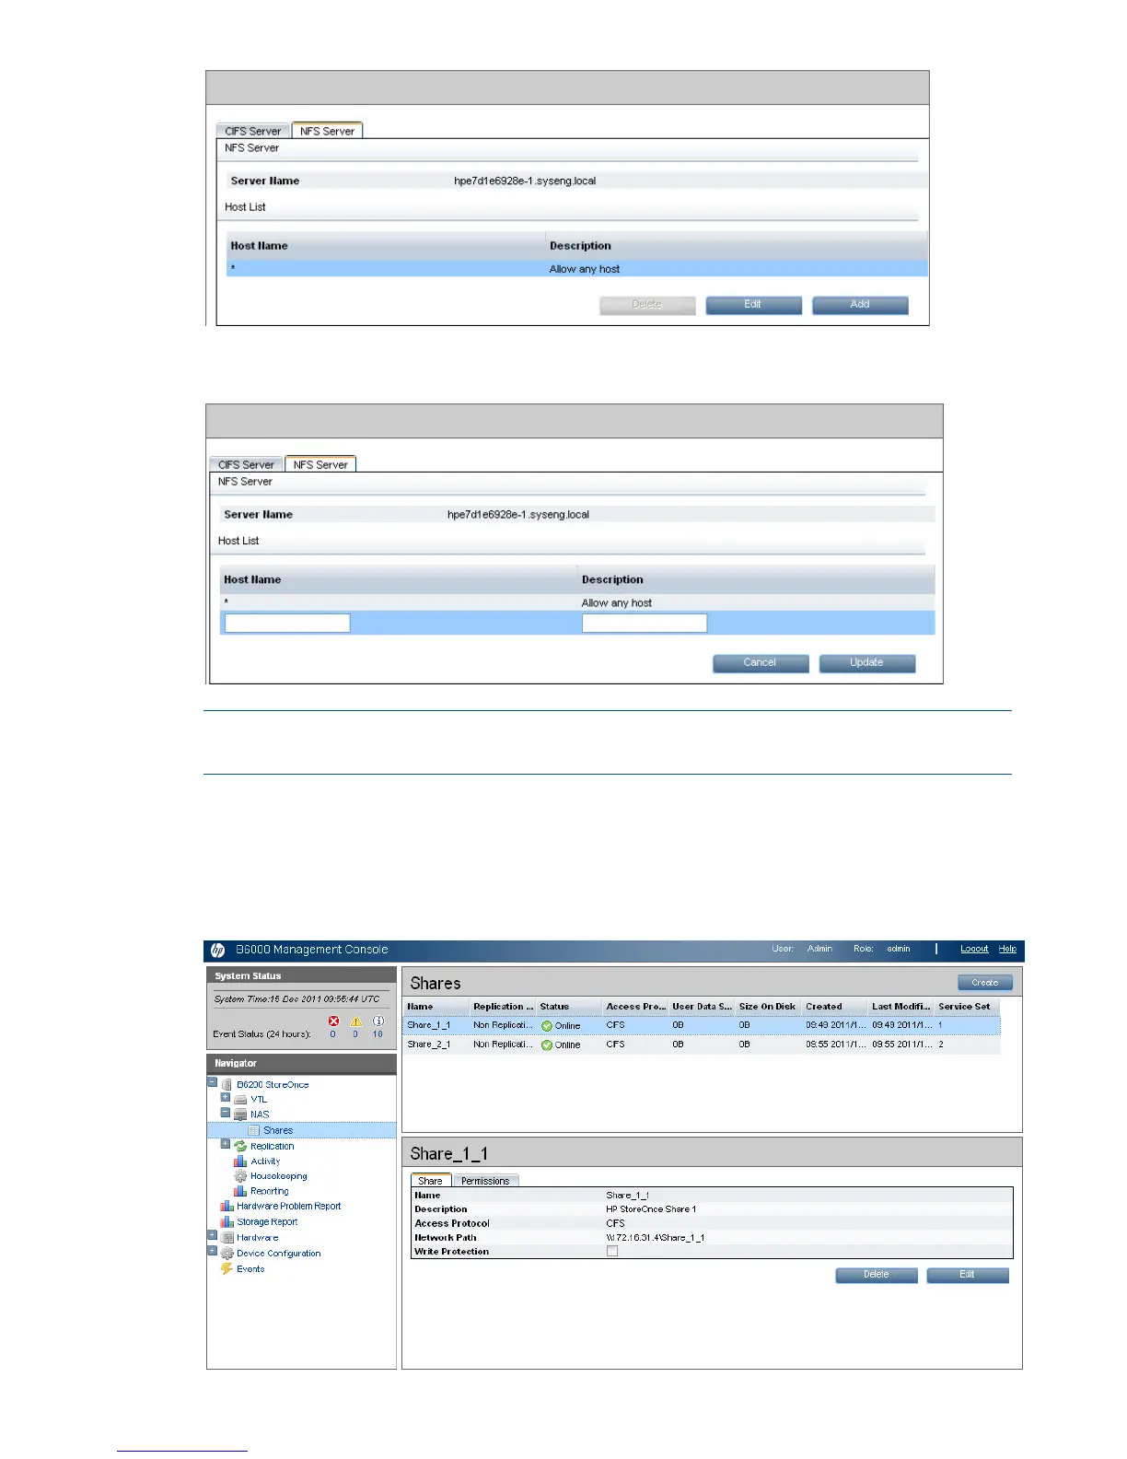The height and width of the screenshot is (1459, 1127).
Task: Click the empty Description input field
Action: (645, 624)
